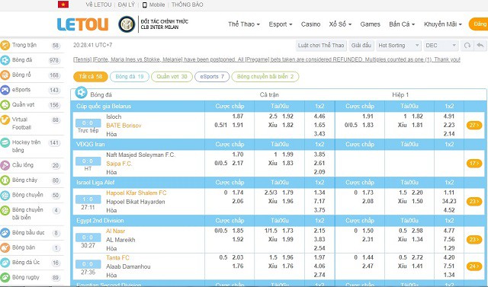
Task: Toggle the Quần vợt 30 filter
Action: 172,76
